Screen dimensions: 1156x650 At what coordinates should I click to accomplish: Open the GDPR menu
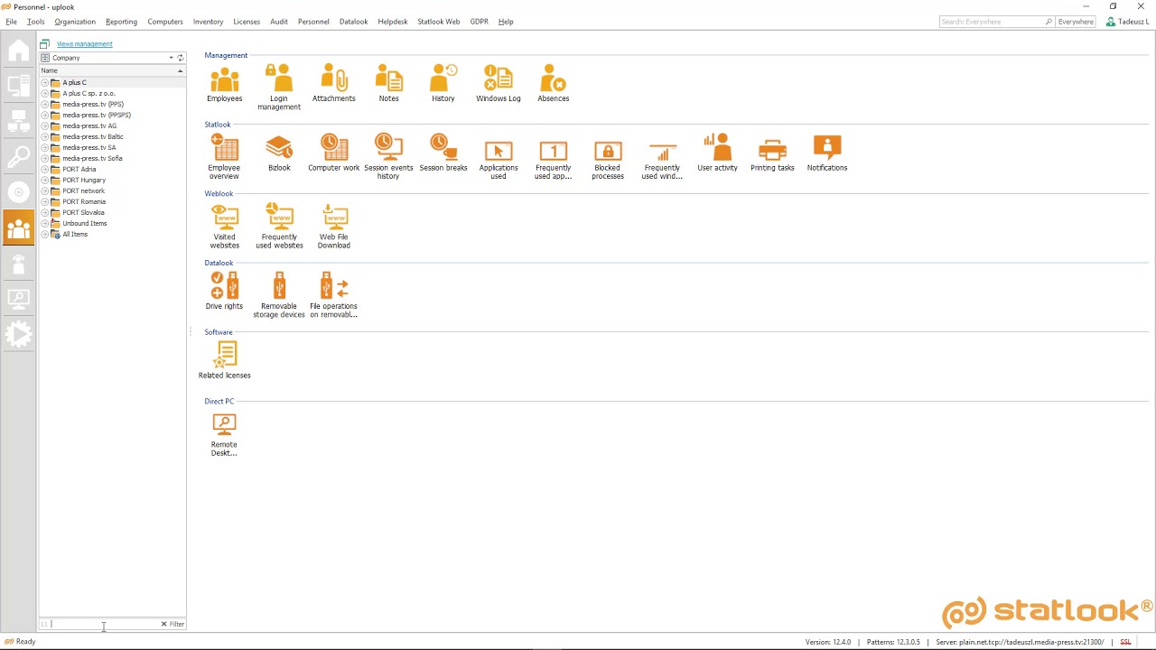click(479, 21)
